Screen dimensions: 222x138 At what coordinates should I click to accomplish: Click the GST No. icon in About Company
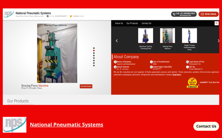click(x=187, y=67)
